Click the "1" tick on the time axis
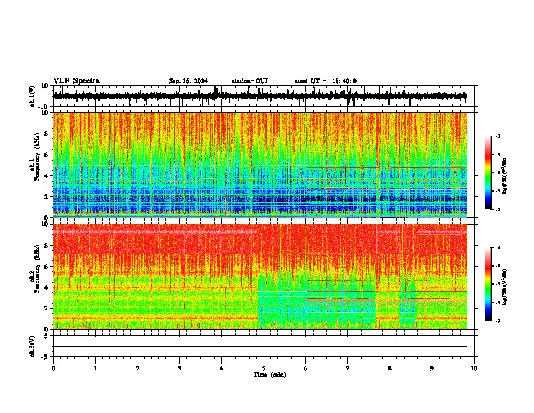 tap(95, 368)
